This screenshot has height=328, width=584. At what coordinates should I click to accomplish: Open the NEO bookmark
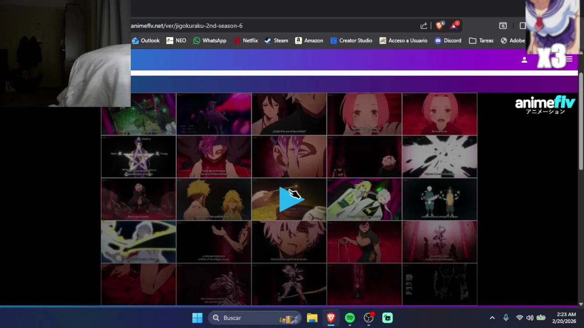(x=176, y=41)
